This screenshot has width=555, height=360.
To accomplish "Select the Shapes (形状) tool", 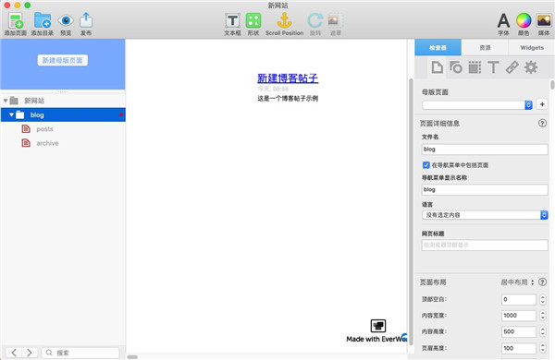I will (253, 20).
